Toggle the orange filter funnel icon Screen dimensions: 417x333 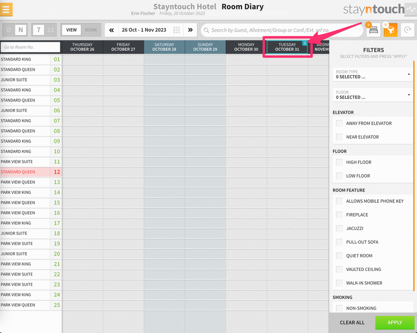pyautogui.click(x=390, y=30)
